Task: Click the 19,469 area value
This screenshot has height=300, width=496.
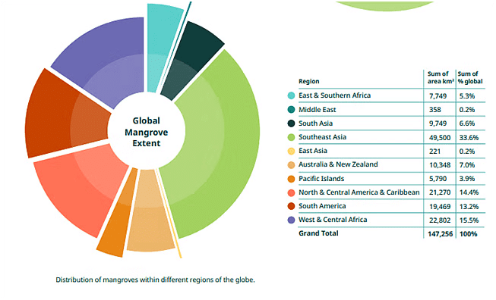Action: tap(440, 207)
